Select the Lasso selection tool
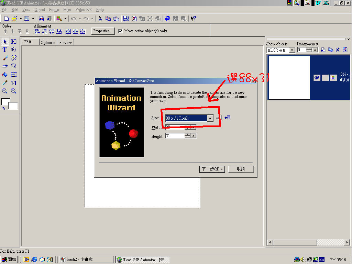Screen dimensions: 352x264 click(x=13, y=66)
